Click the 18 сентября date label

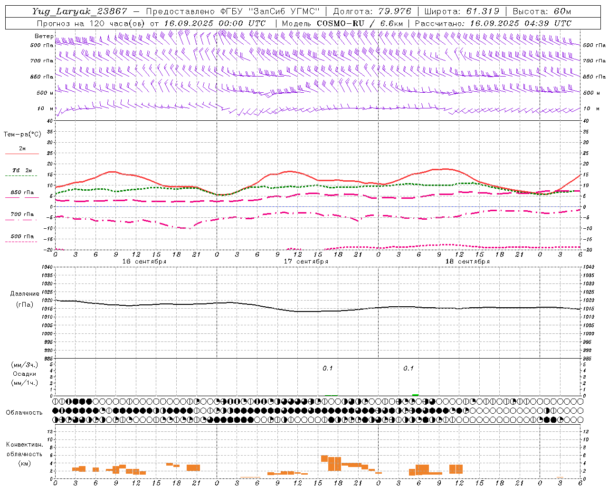point(467,262)
